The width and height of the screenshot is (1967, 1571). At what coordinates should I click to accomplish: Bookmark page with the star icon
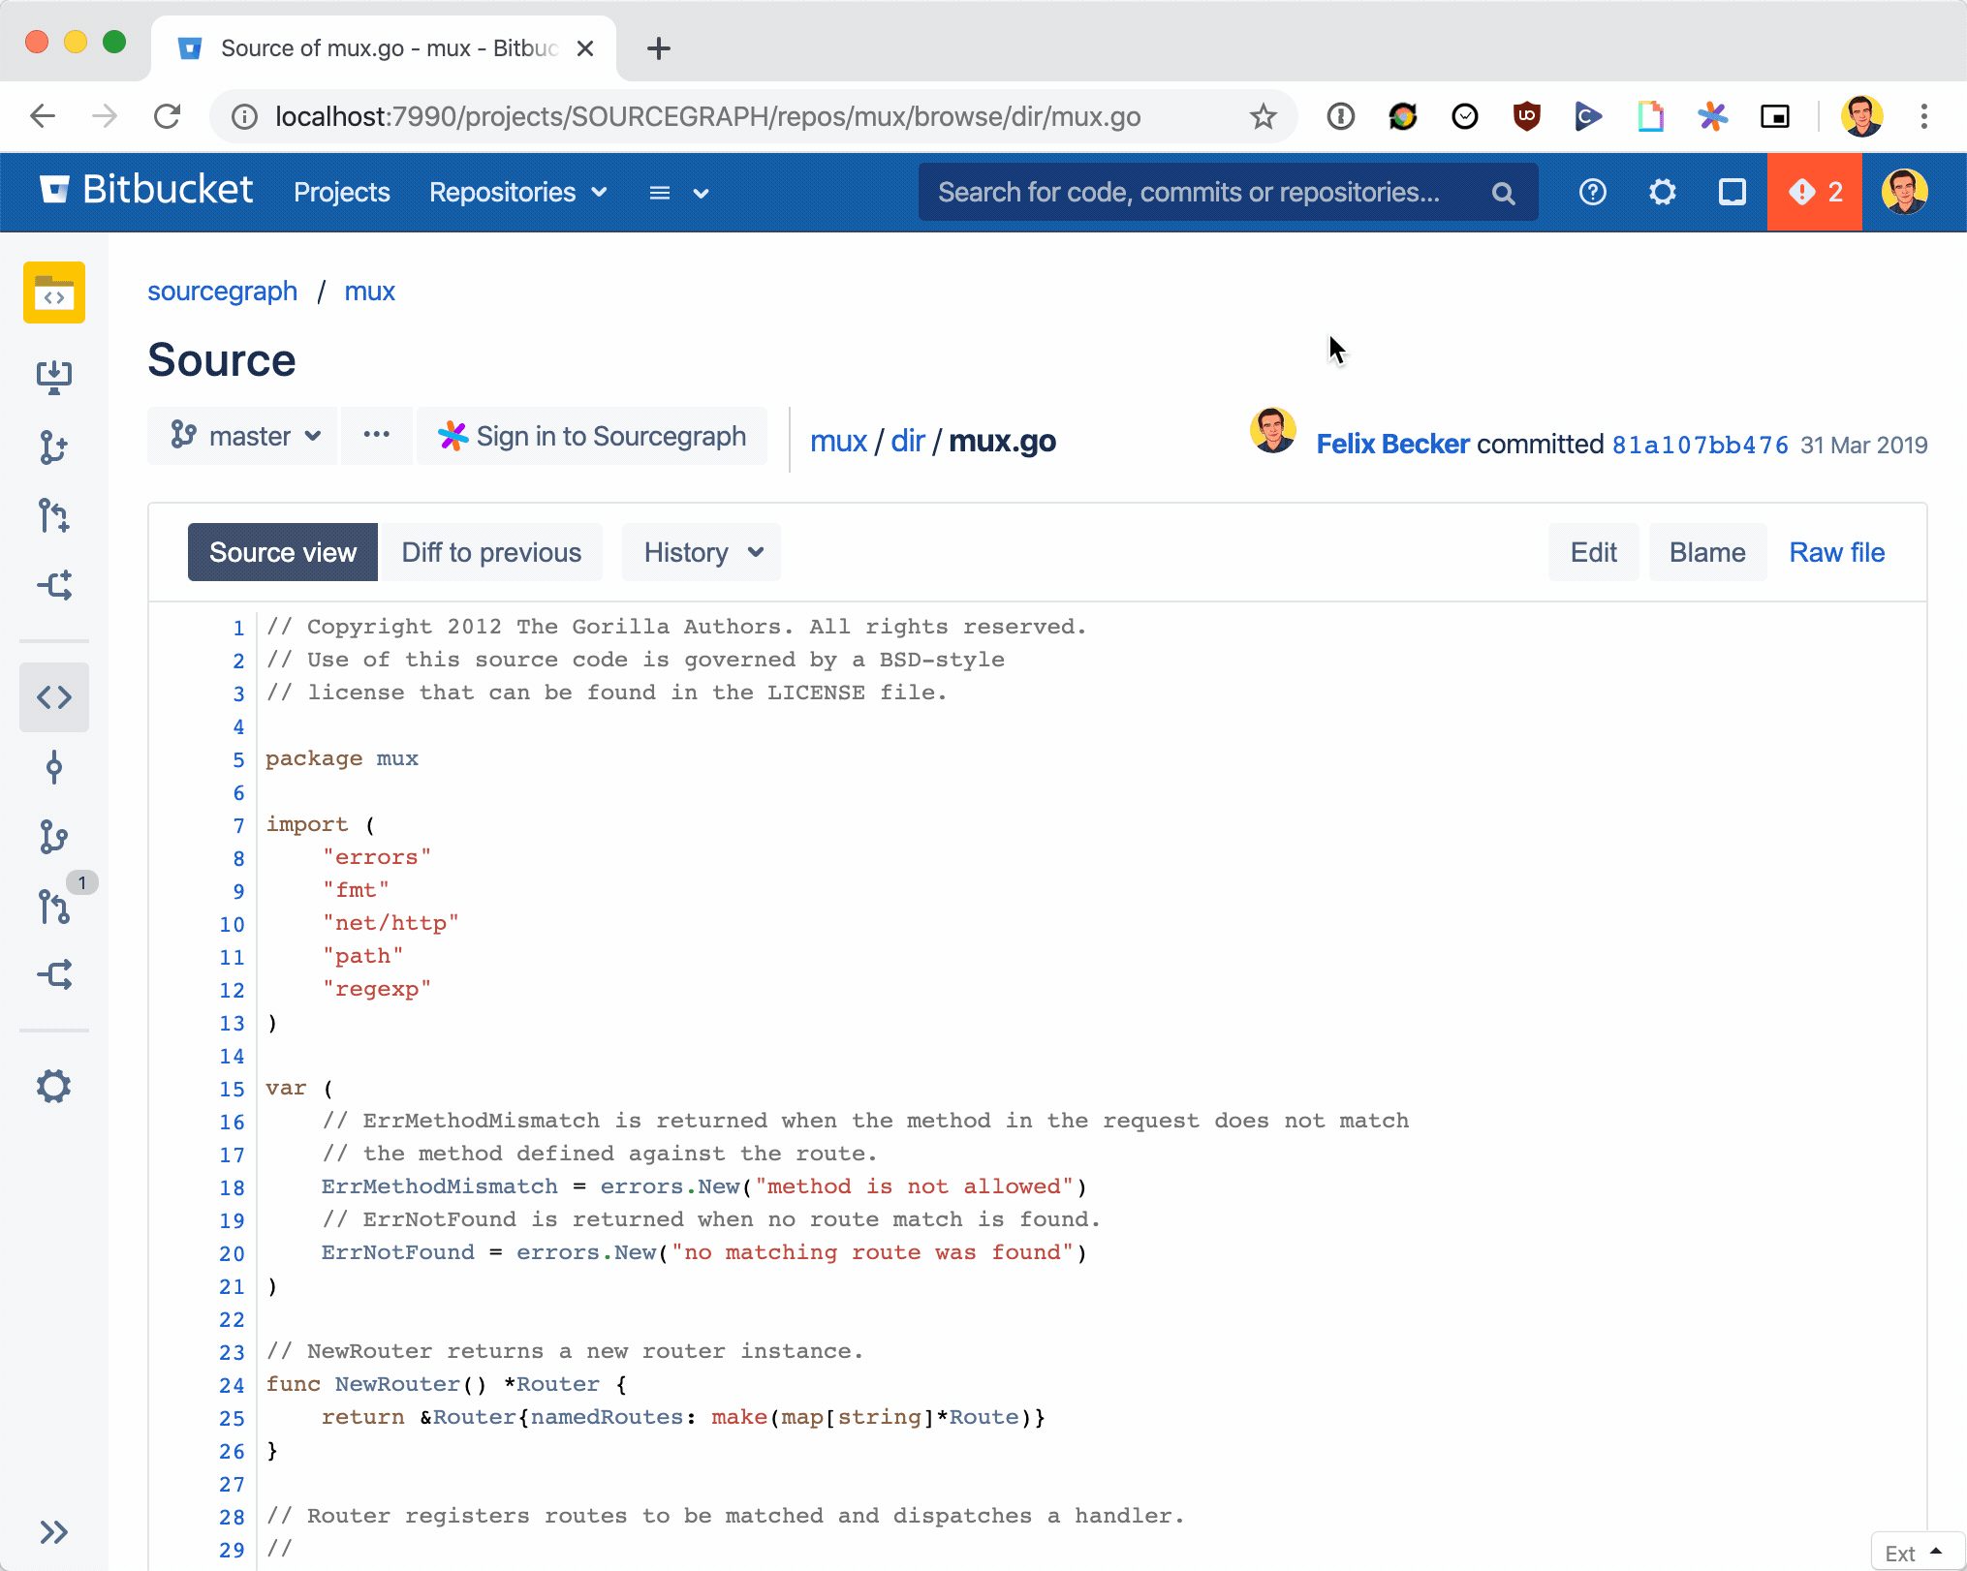click(1263, 116)
